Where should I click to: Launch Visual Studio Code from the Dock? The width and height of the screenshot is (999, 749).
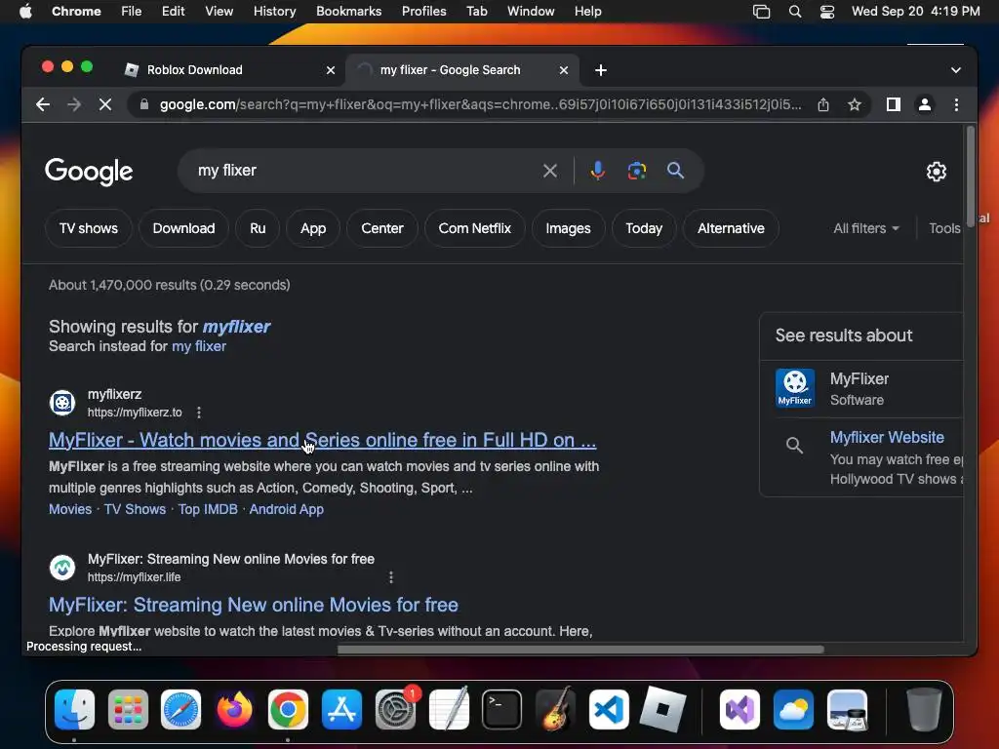(x=609, y=710)
